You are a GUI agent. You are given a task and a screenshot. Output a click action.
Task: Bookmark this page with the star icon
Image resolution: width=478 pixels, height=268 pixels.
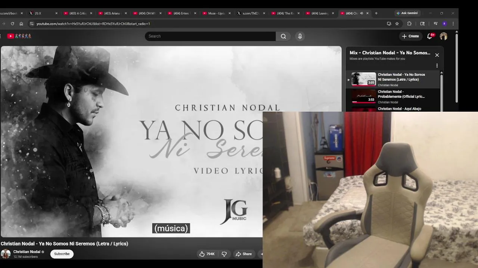coord(397,23)
